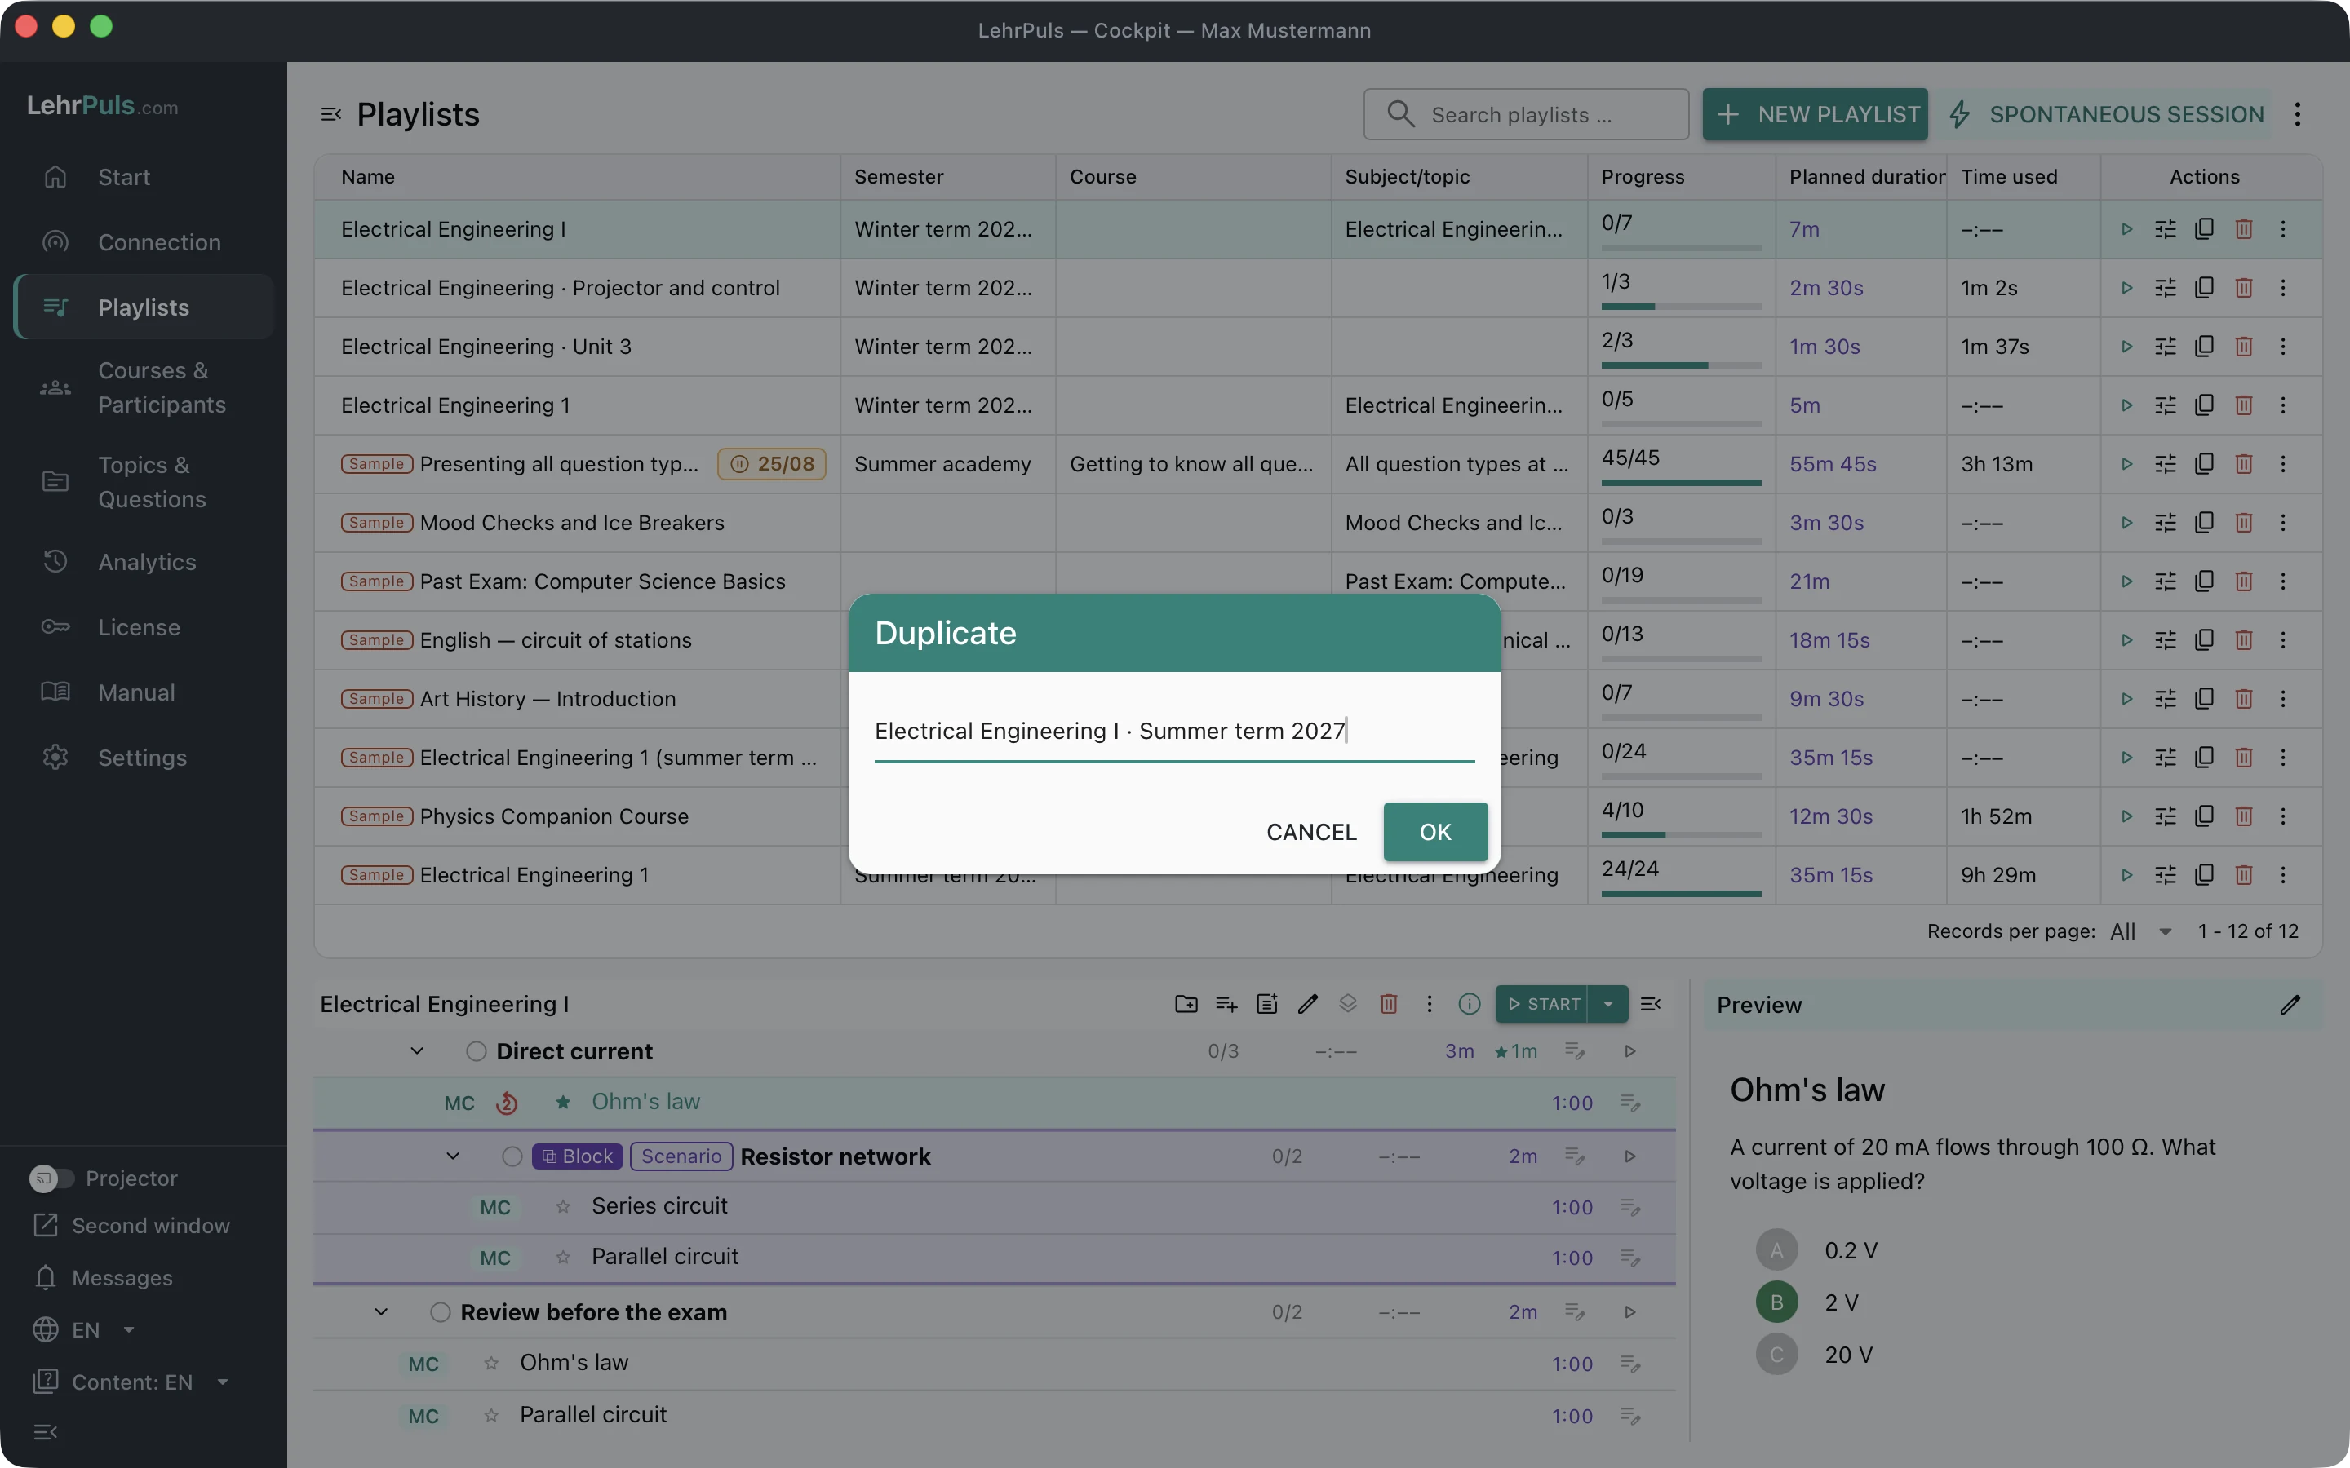Click the START playlist button
2350x1468 pixels.
pyautogui.click(x=1542, y=1004)
